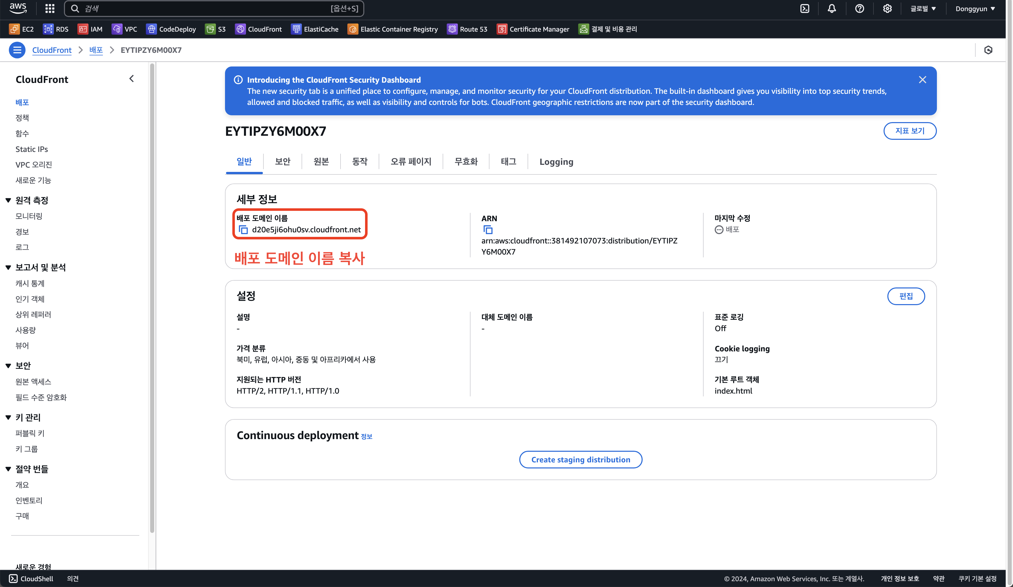Switch to the 무효화 tab
The height and width of the screenshot is (587, 1013).
[466, 162]
